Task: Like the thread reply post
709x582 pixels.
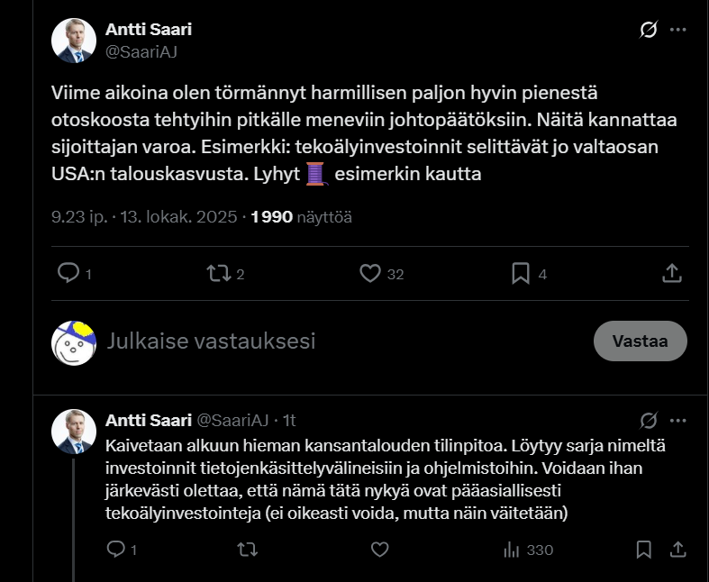Action: (379, 549)
